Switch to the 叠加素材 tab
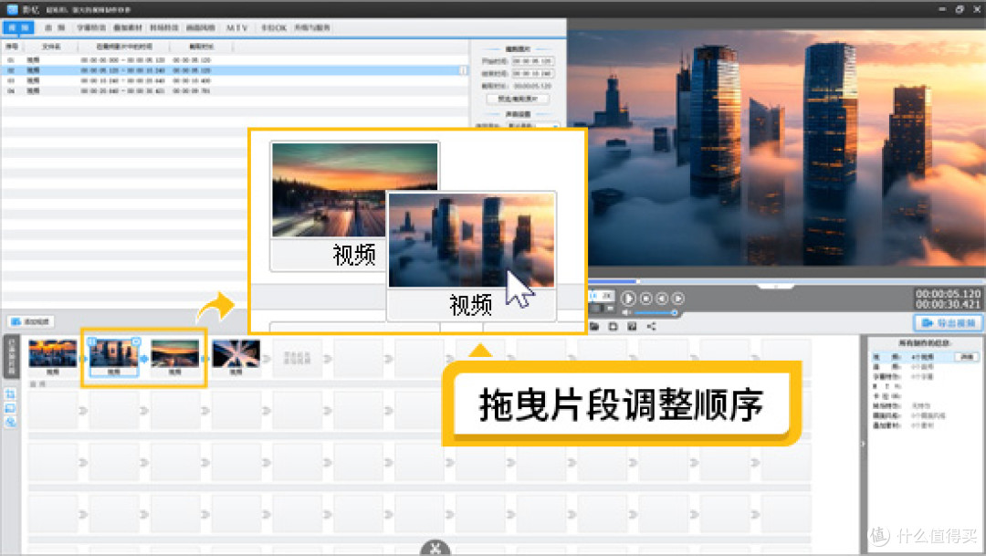The width and height of the screenshot is (986, 556). (x=128, y=27)
